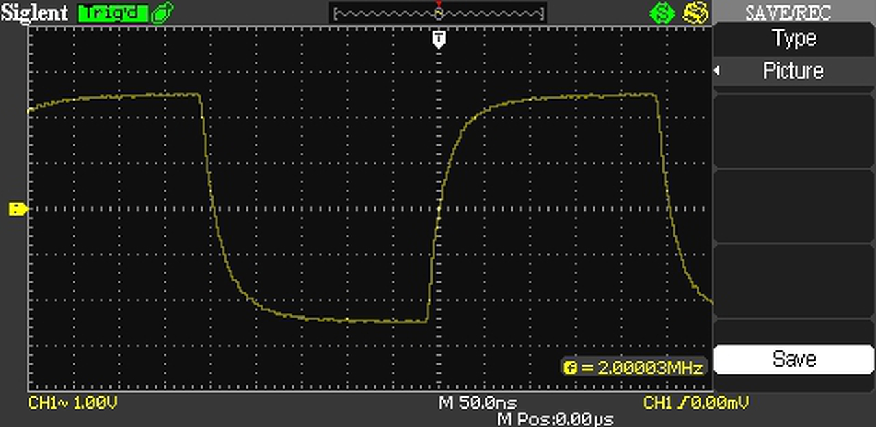Click the yellow CH1 ground level marker
This screenshot has height=427, width=876.
[18, 209]
